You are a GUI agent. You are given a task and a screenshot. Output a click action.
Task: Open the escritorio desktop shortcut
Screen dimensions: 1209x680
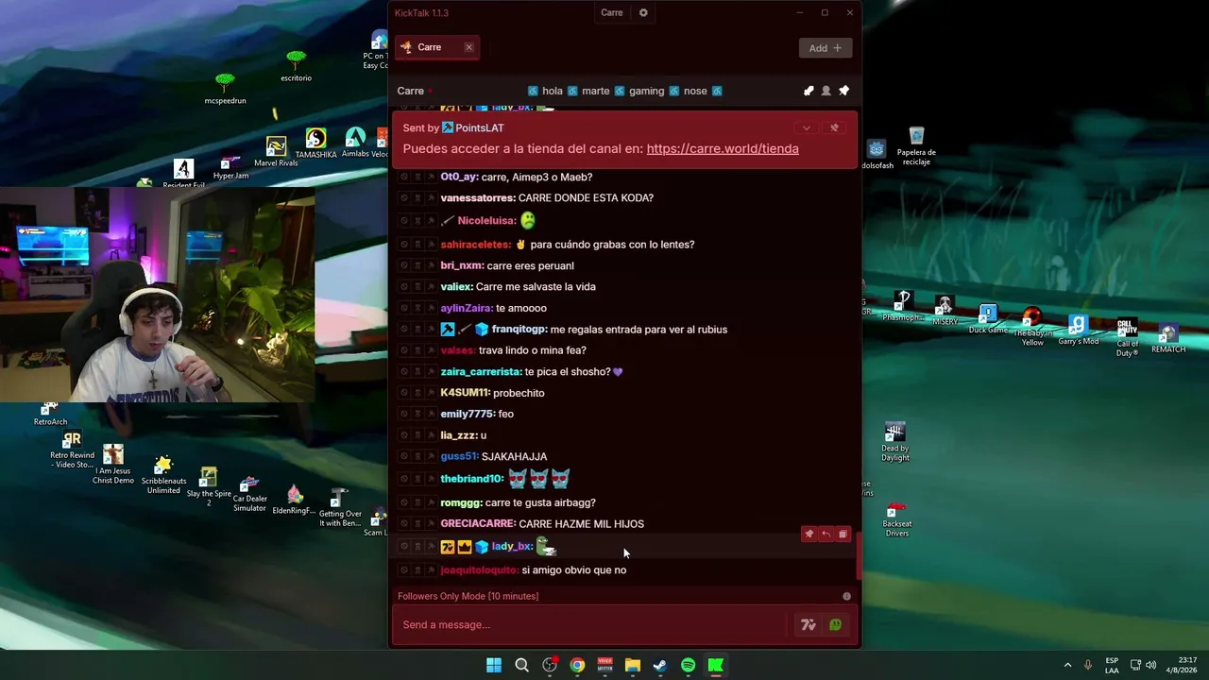click(x=296, y=65)
